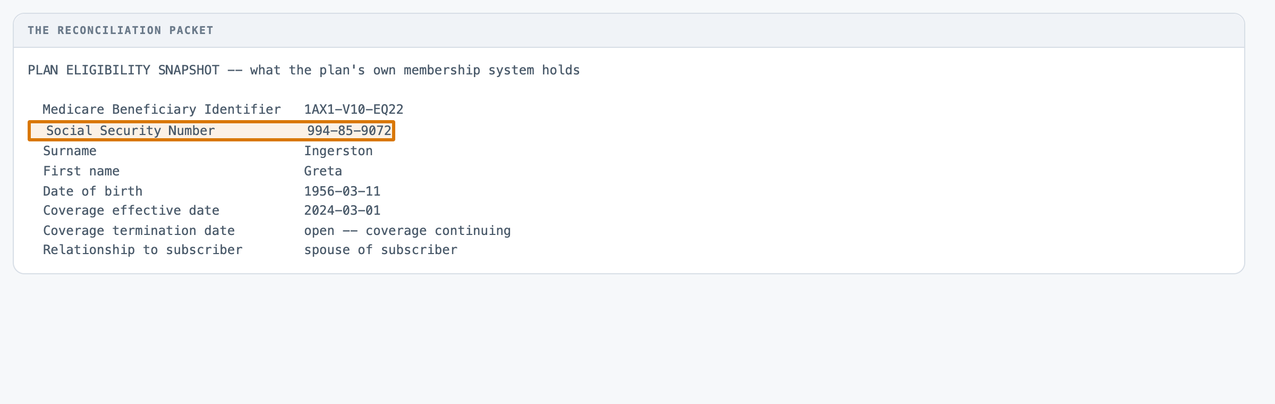Select the open coverage continuing text
1275x404 pixels.
tap(407, 231)
